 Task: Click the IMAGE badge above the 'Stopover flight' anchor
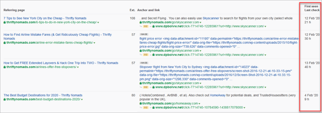click(x=144, y=63)
